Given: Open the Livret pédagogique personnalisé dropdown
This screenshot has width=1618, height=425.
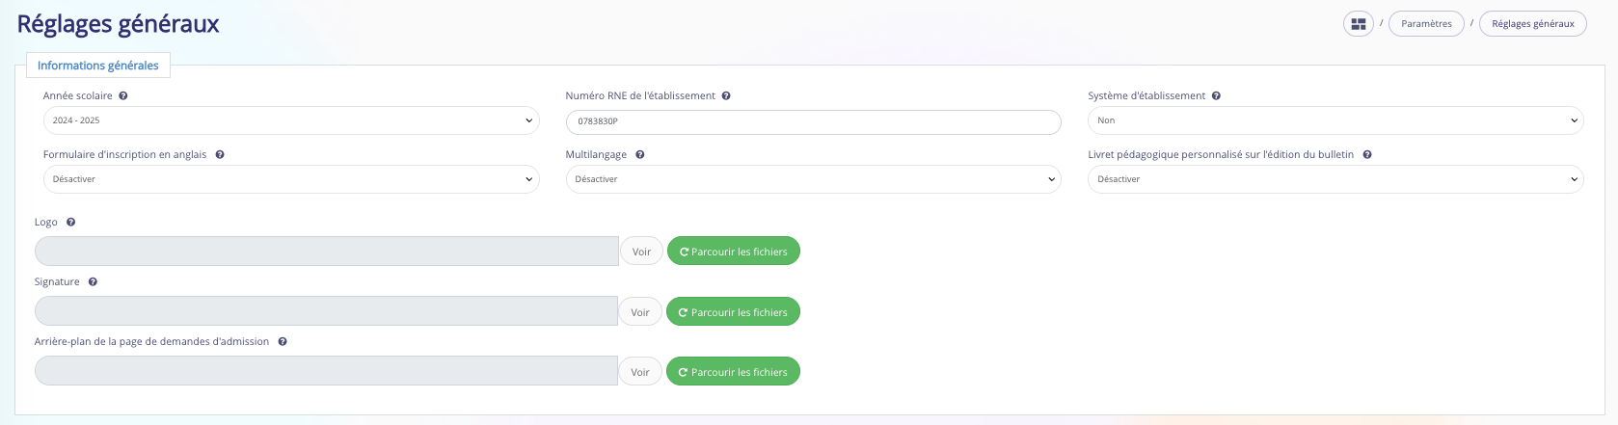Looking at the screenshot, I should (x=1335, y=179).
